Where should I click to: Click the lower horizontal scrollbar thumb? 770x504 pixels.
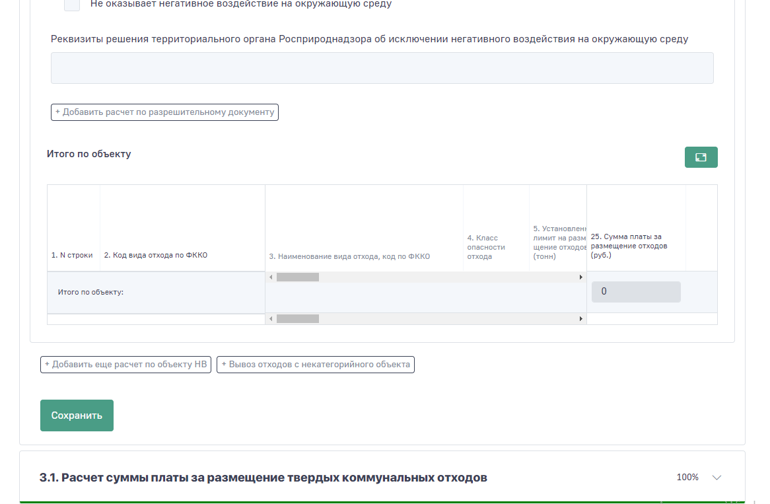tap(297, 319)
